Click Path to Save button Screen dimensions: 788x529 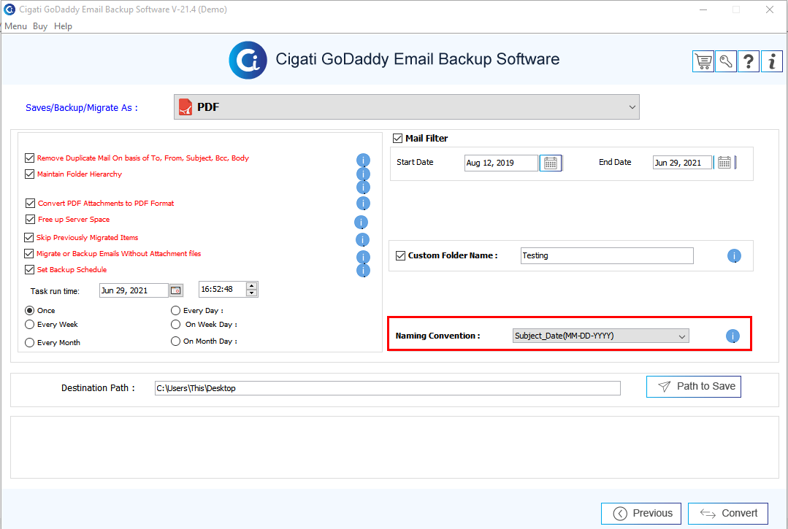694,387
